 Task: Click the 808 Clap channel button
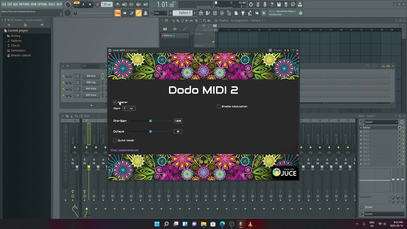[x=91, y=82]
